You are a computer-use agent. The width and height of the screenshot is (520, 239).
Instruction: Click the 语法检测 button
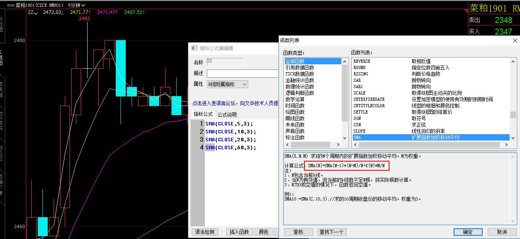205,232
